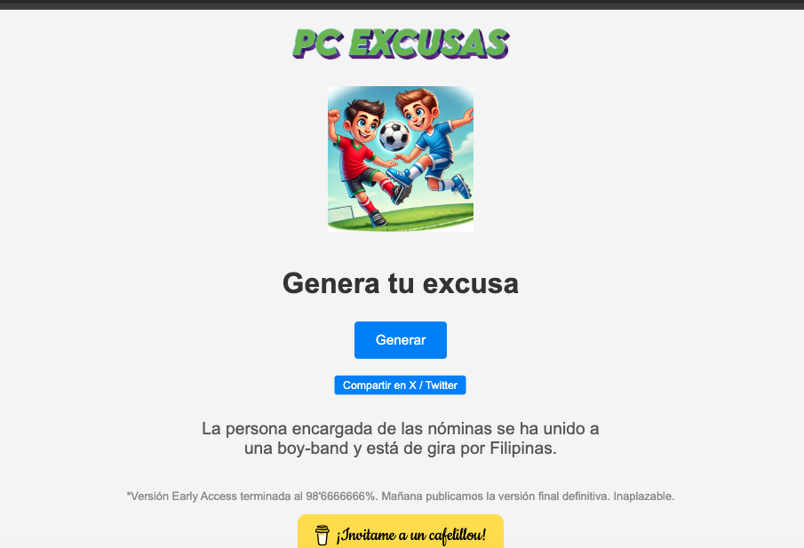Viewport: 804px width, 548px height.
Task: Select the generated boy-band excuse text
Action: coord(401,438)
